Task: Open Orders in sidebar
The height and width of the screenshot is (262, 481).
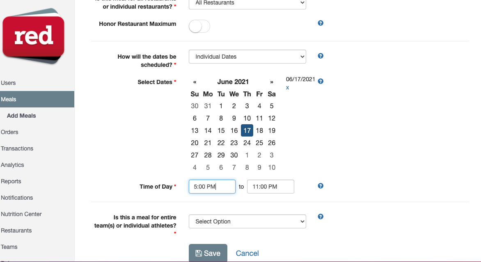Action: point(9,132)
